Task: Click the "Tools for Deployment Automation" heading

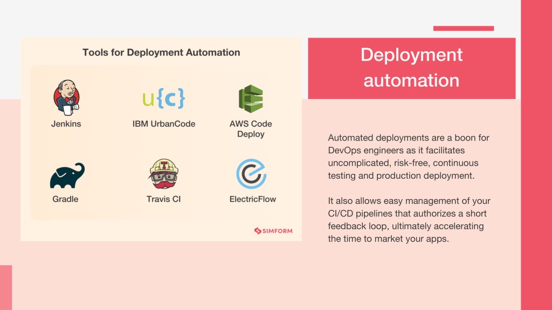Action: [161, 52]
